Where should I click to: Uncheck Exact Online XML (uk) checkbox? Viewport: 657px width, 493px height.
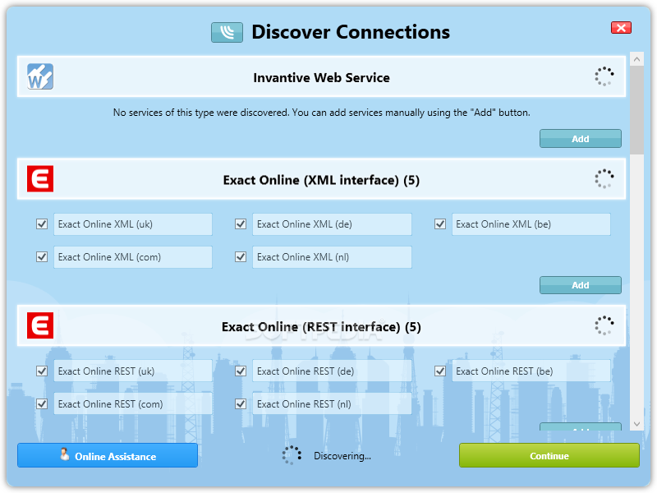point(42,223)
